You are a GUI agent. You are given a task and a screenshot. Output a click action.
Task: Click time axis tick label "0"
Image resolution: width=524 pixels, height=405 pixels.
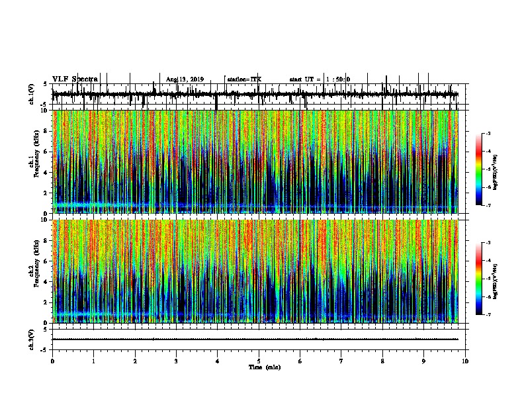coord(52,361)
